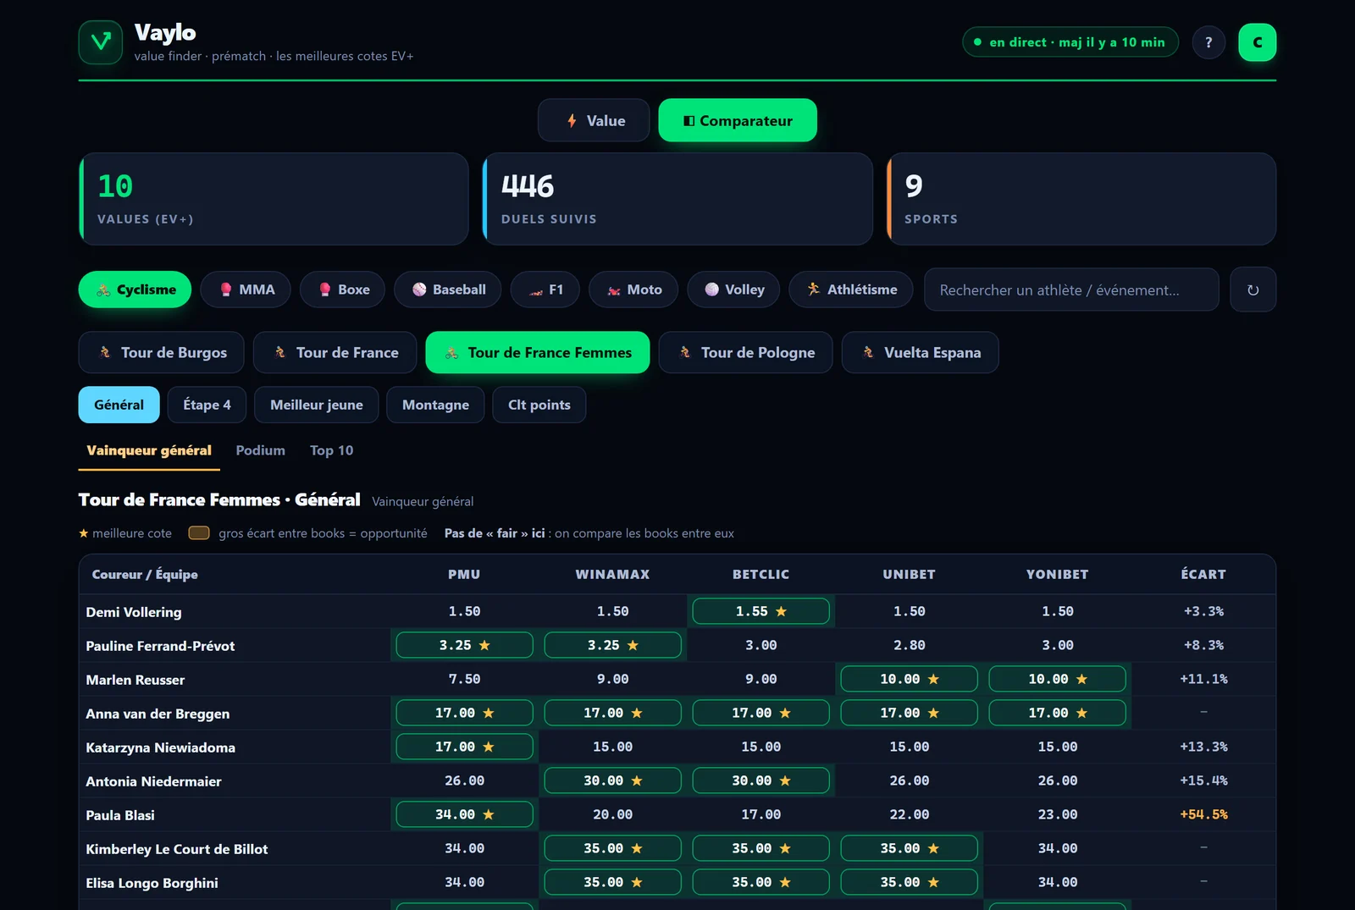Image resolution: width=1355 pixels, height=910 pixels.
Task: Select the Général classification tab
Action: (119, 405)
